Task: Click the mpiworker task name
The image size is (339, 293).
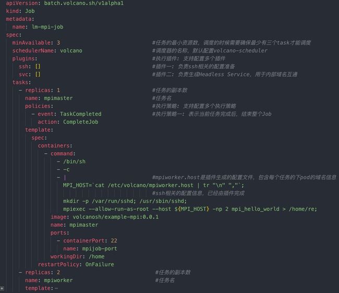Action: pyautogui.click(x=58, y=280)
